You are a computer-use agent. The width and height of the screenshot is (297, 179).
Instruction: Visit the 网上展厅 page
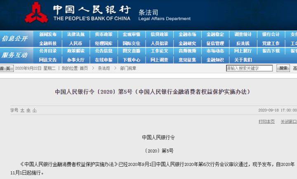(x=243, y=51)
